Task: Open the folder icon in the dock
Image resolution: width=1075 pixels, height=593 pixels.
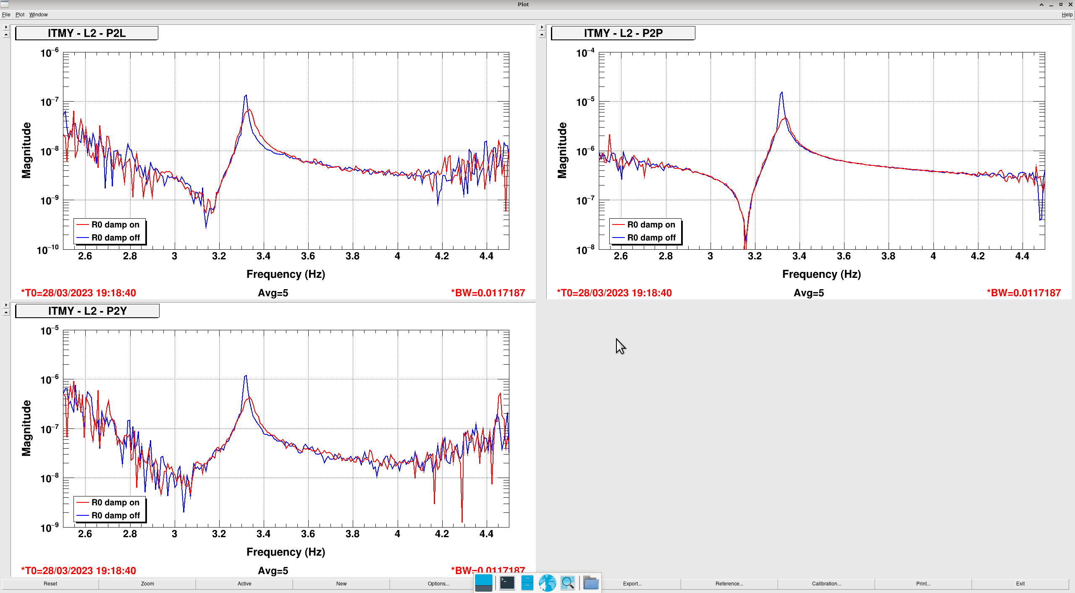Action: pos(591,583)
